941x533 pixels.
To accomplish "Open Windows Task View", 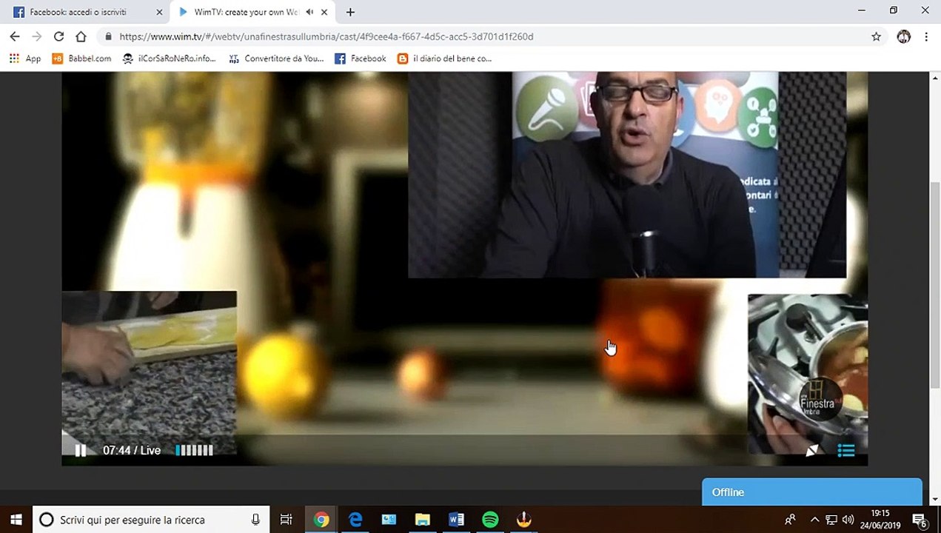I will click(286, 520).
